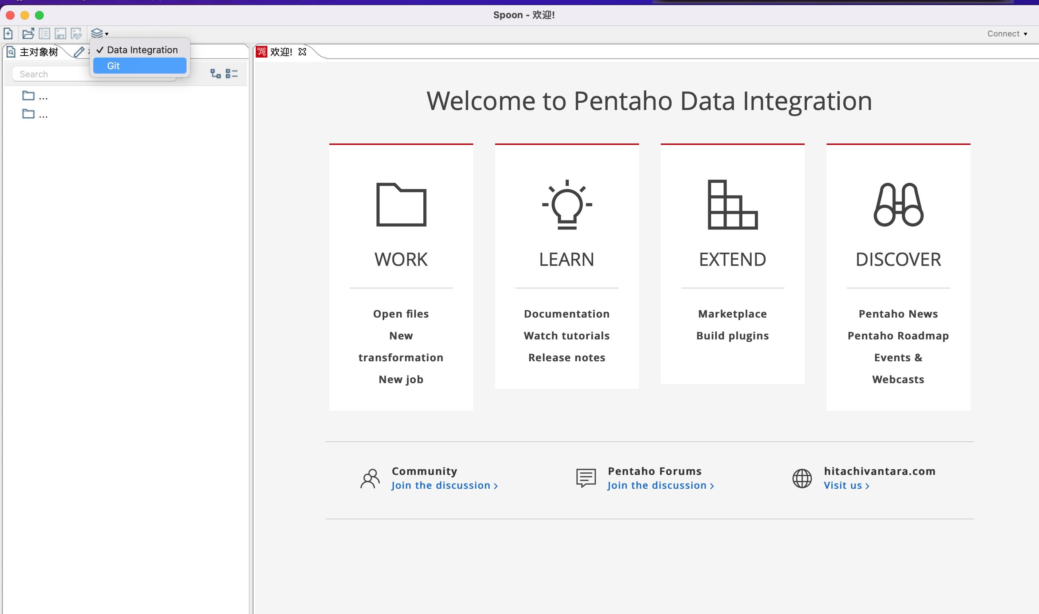The width and height of the screenshot is (1039, 614).
Task: Click the New file toolbar icon
Action: (x=8, y=34)
